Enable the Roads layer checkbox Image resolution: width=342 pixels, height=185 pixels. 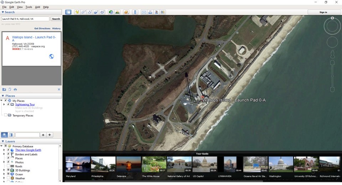coord(8,166)
